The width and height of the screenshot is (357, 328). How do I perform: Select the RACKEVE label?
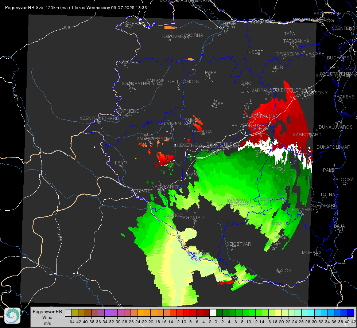[344, 97]
